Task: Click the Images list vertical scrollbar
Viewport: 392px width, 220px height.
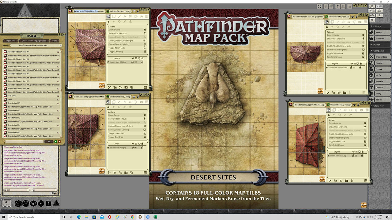Action: [x=62, y=92]
